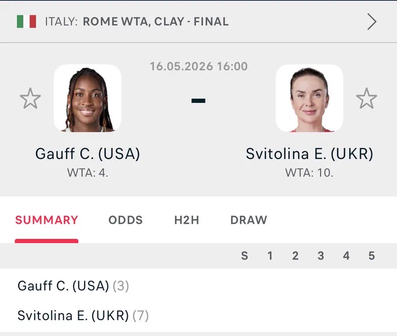Favorite Gauff C. with the star icon
397x336 pixels.
[30, 98]
